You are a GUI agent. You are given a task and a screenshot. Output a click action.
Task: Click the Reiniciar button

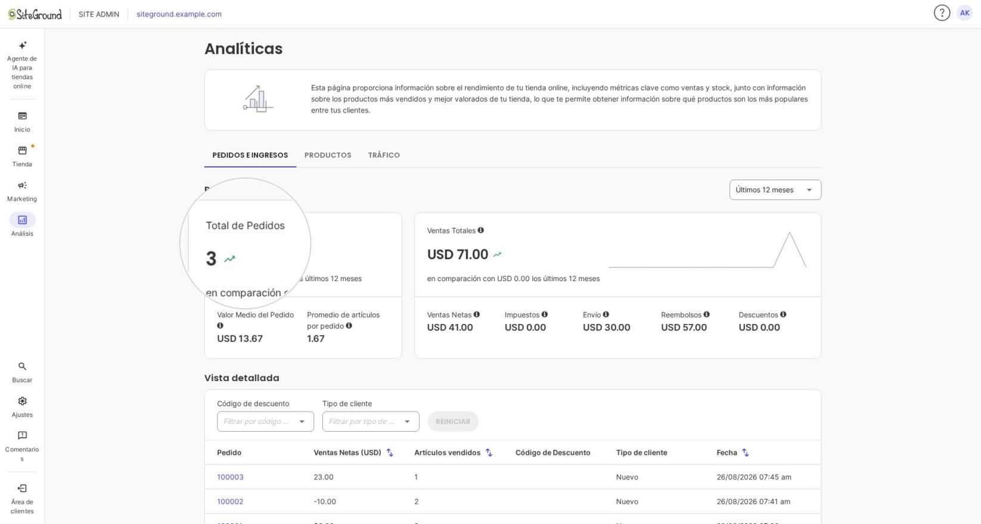pos(453,422)
